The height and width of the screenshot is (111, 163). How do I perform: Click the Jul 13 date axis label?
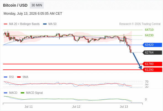point(124,107)
